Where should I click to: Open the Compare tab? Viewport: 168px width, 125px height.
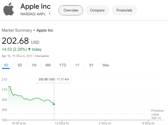click(x=97, y=10)
